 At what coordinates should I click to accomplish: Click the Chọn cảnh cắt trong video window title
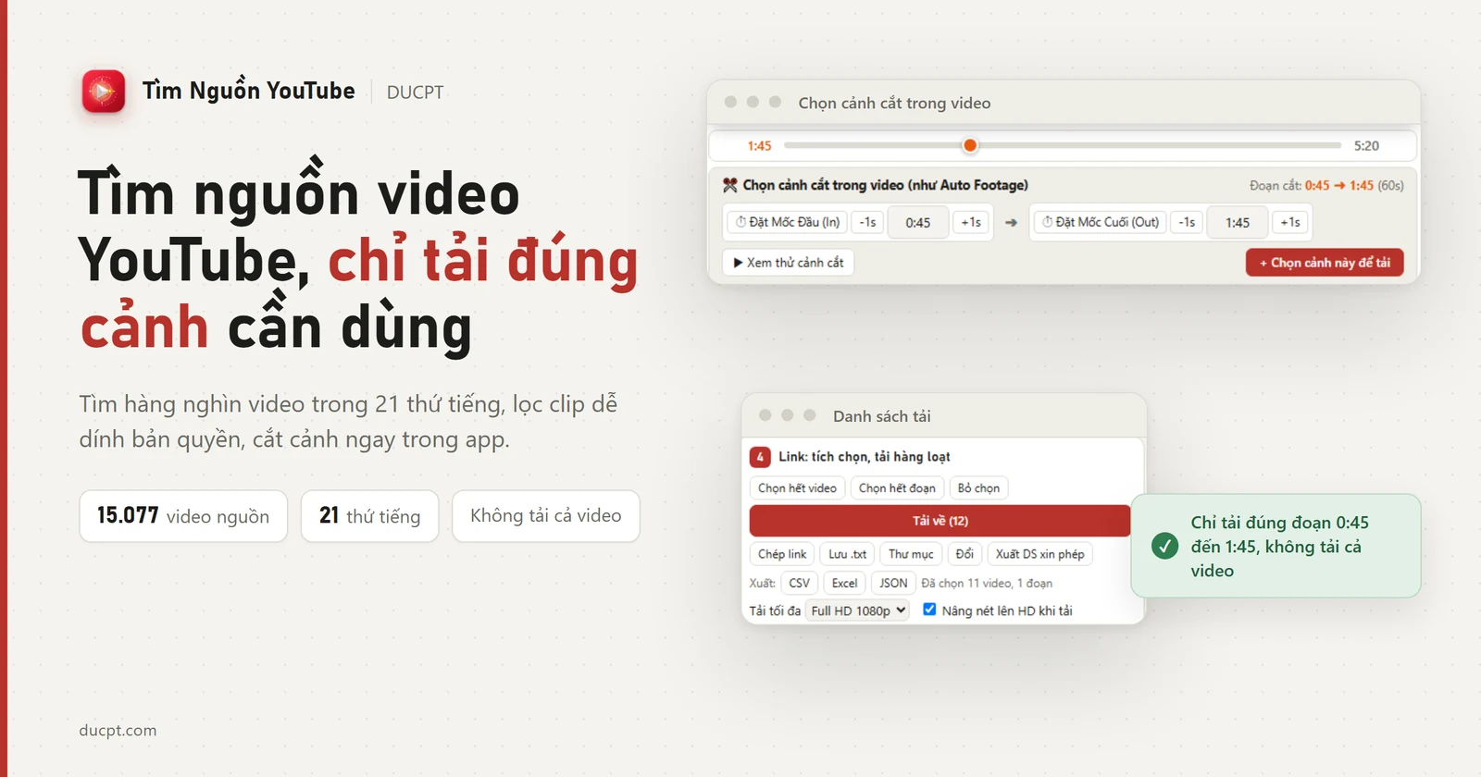(x=894, y=104)
